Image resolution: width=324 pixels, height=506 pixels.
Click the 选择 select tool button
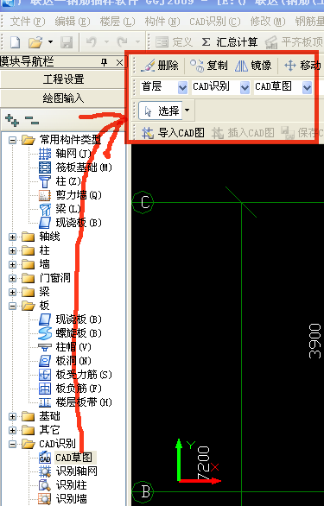161,111
